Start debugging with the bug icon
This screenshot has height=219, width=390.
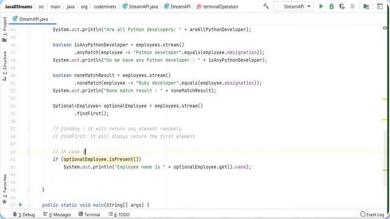click(331, 6)
